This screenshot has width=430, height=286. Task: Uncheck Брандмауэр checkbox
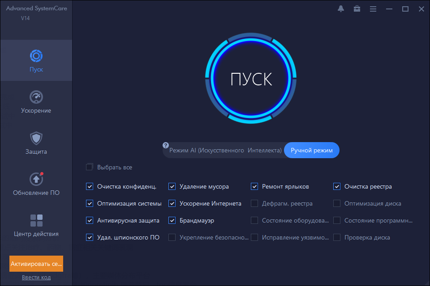tap(172, 220)
